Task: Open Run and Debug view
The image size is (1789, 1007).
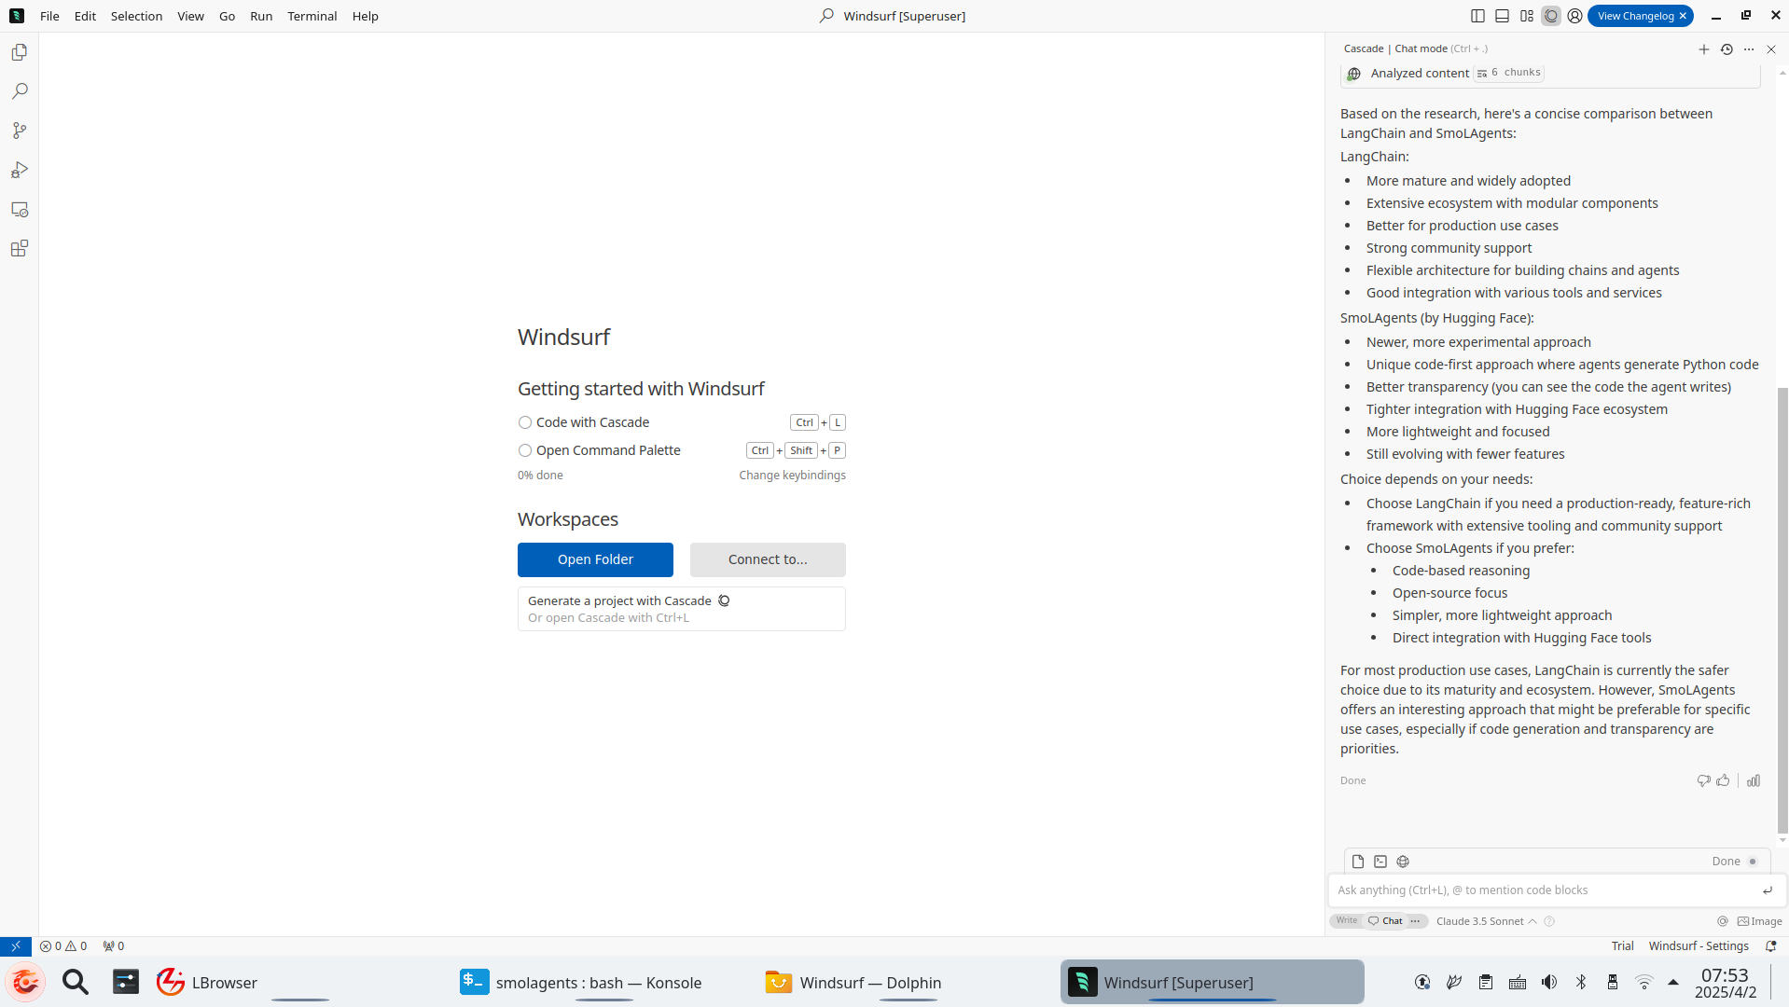Action: [20, 170]
